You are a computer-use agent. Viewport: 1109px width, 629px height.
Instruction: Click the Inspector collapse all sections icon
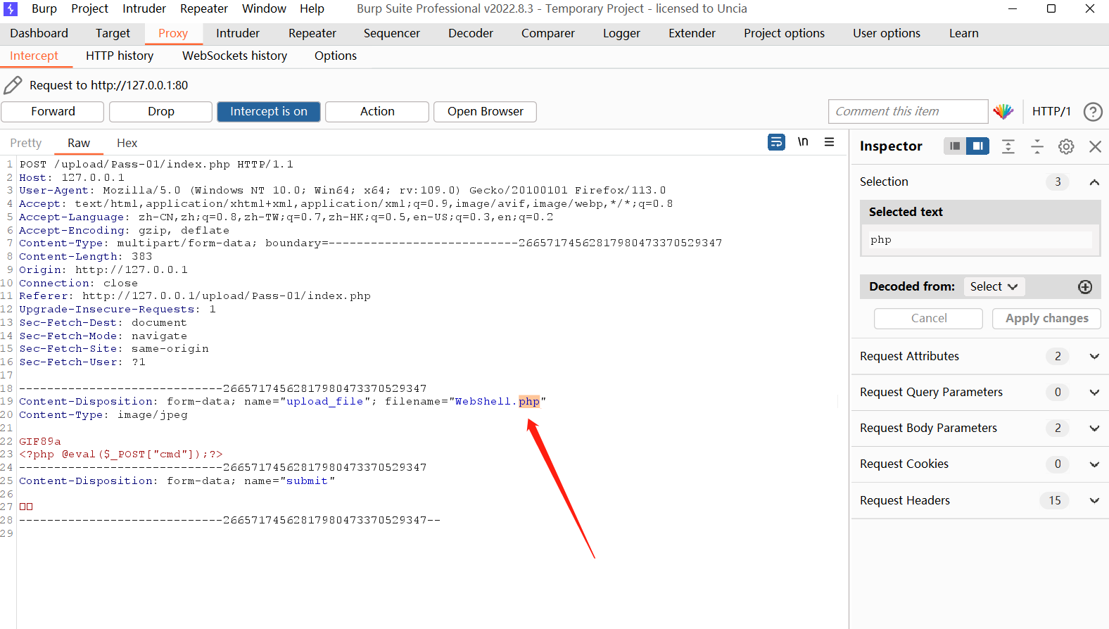point(1037,146)
